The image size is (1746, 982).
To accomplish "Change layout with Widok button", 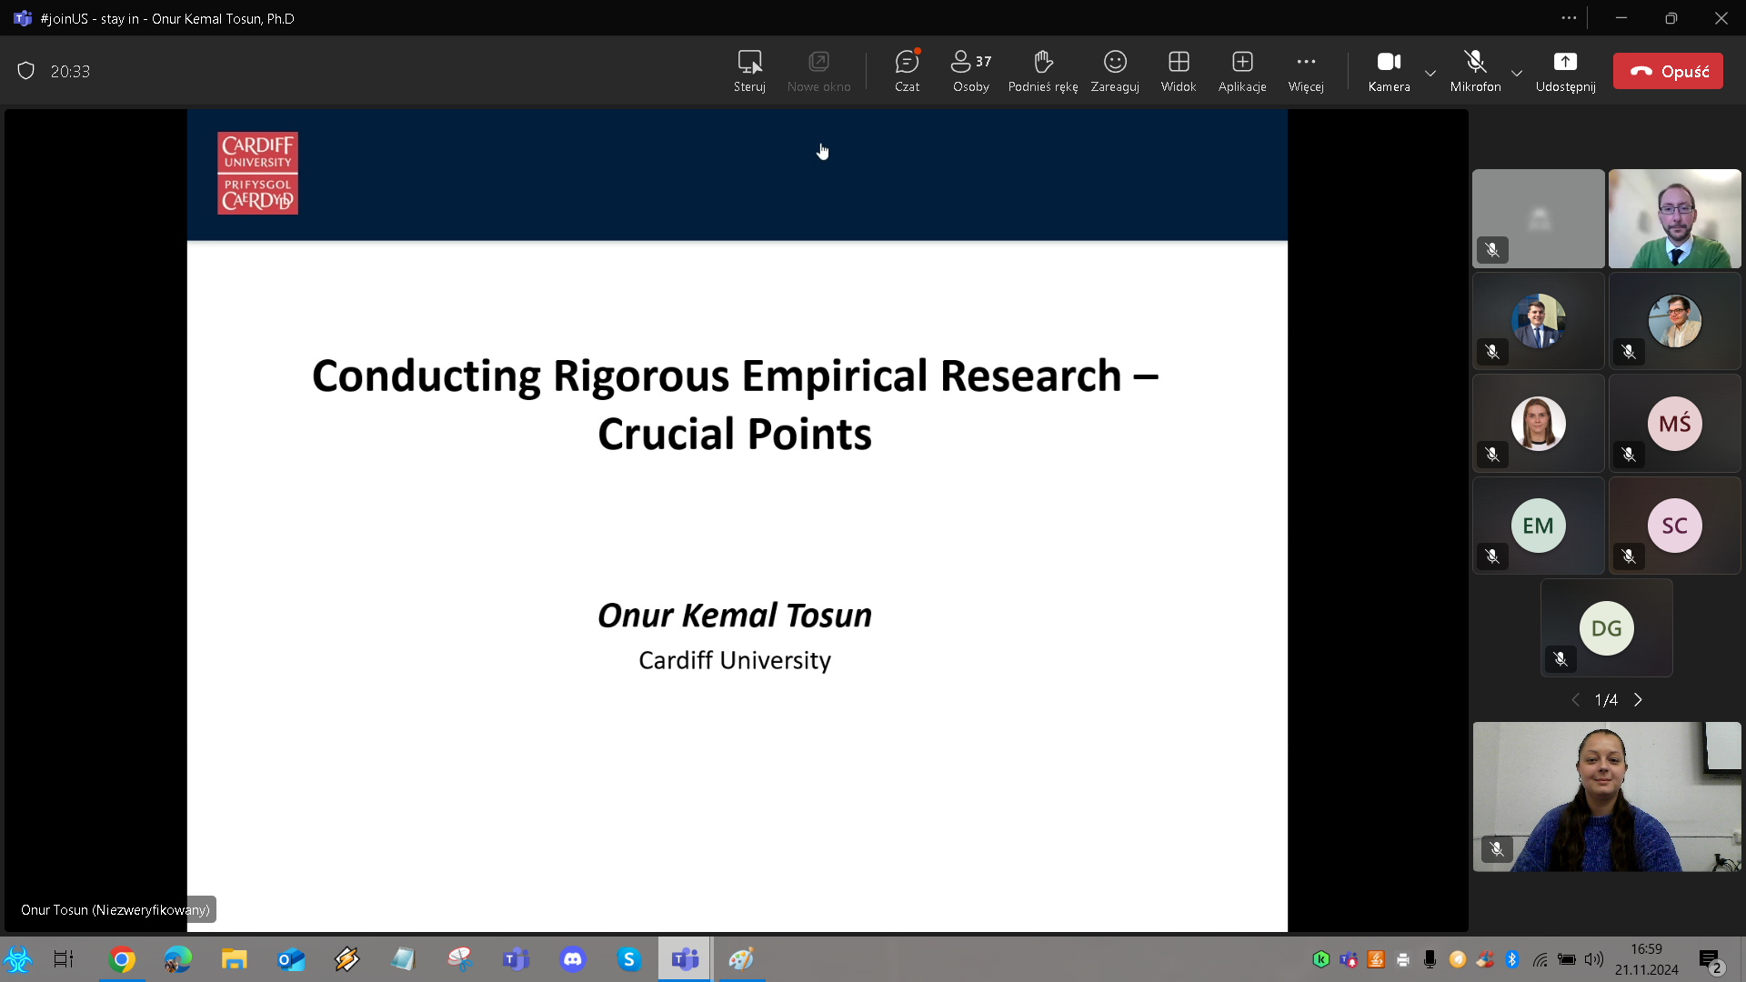I will click(1179, 71).
